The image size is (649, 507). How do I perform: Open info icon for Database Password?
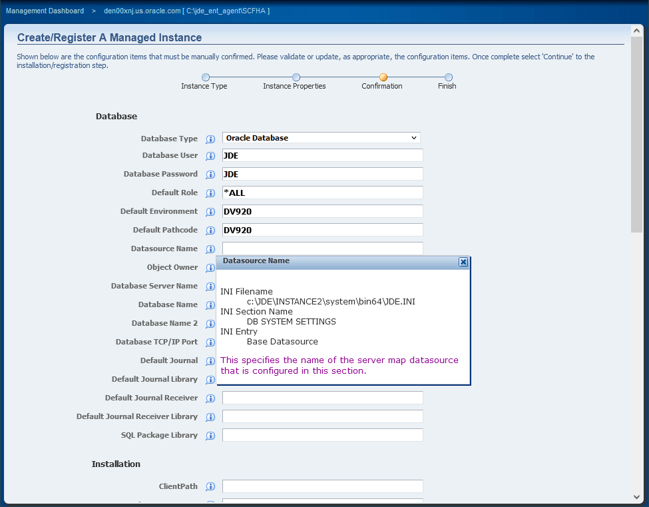click(x=210, y=175)
